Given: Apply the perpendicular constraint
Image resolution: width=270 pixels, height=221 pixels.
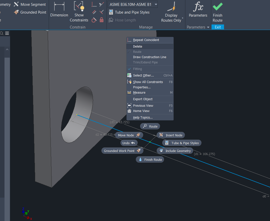Looking at the screenshot, I should (94, 4).
